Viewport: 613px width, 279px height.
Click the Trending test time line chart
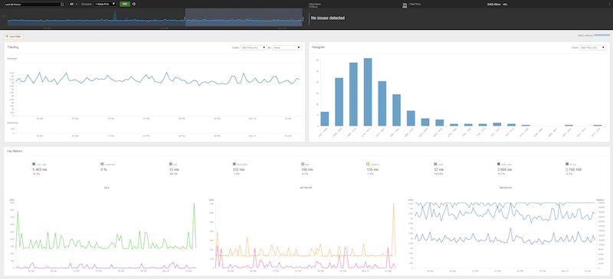[158, 80]
